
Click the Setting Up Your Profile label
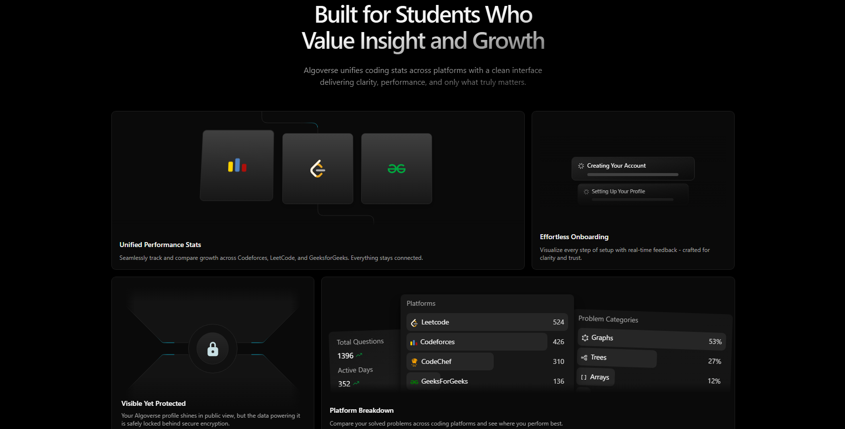pyautogui.click(x=618, y=191)
